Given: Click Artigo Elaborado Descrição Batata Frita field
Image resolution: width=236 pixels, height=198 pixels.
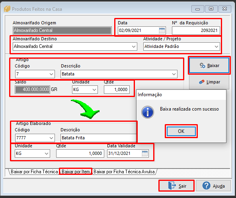Looking at the screenshot, I should tap(98, 138).
